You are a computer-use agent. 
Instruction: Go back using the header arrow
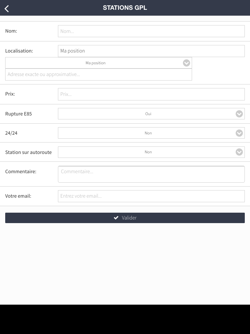pyautogui.click(x=7, y=9)
